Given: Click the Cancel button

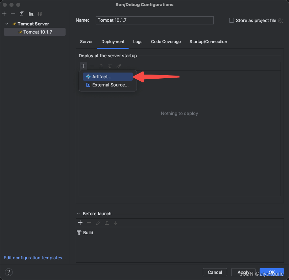Looking at the screenshot, I should pyautogui.click(x=215, y=272).
